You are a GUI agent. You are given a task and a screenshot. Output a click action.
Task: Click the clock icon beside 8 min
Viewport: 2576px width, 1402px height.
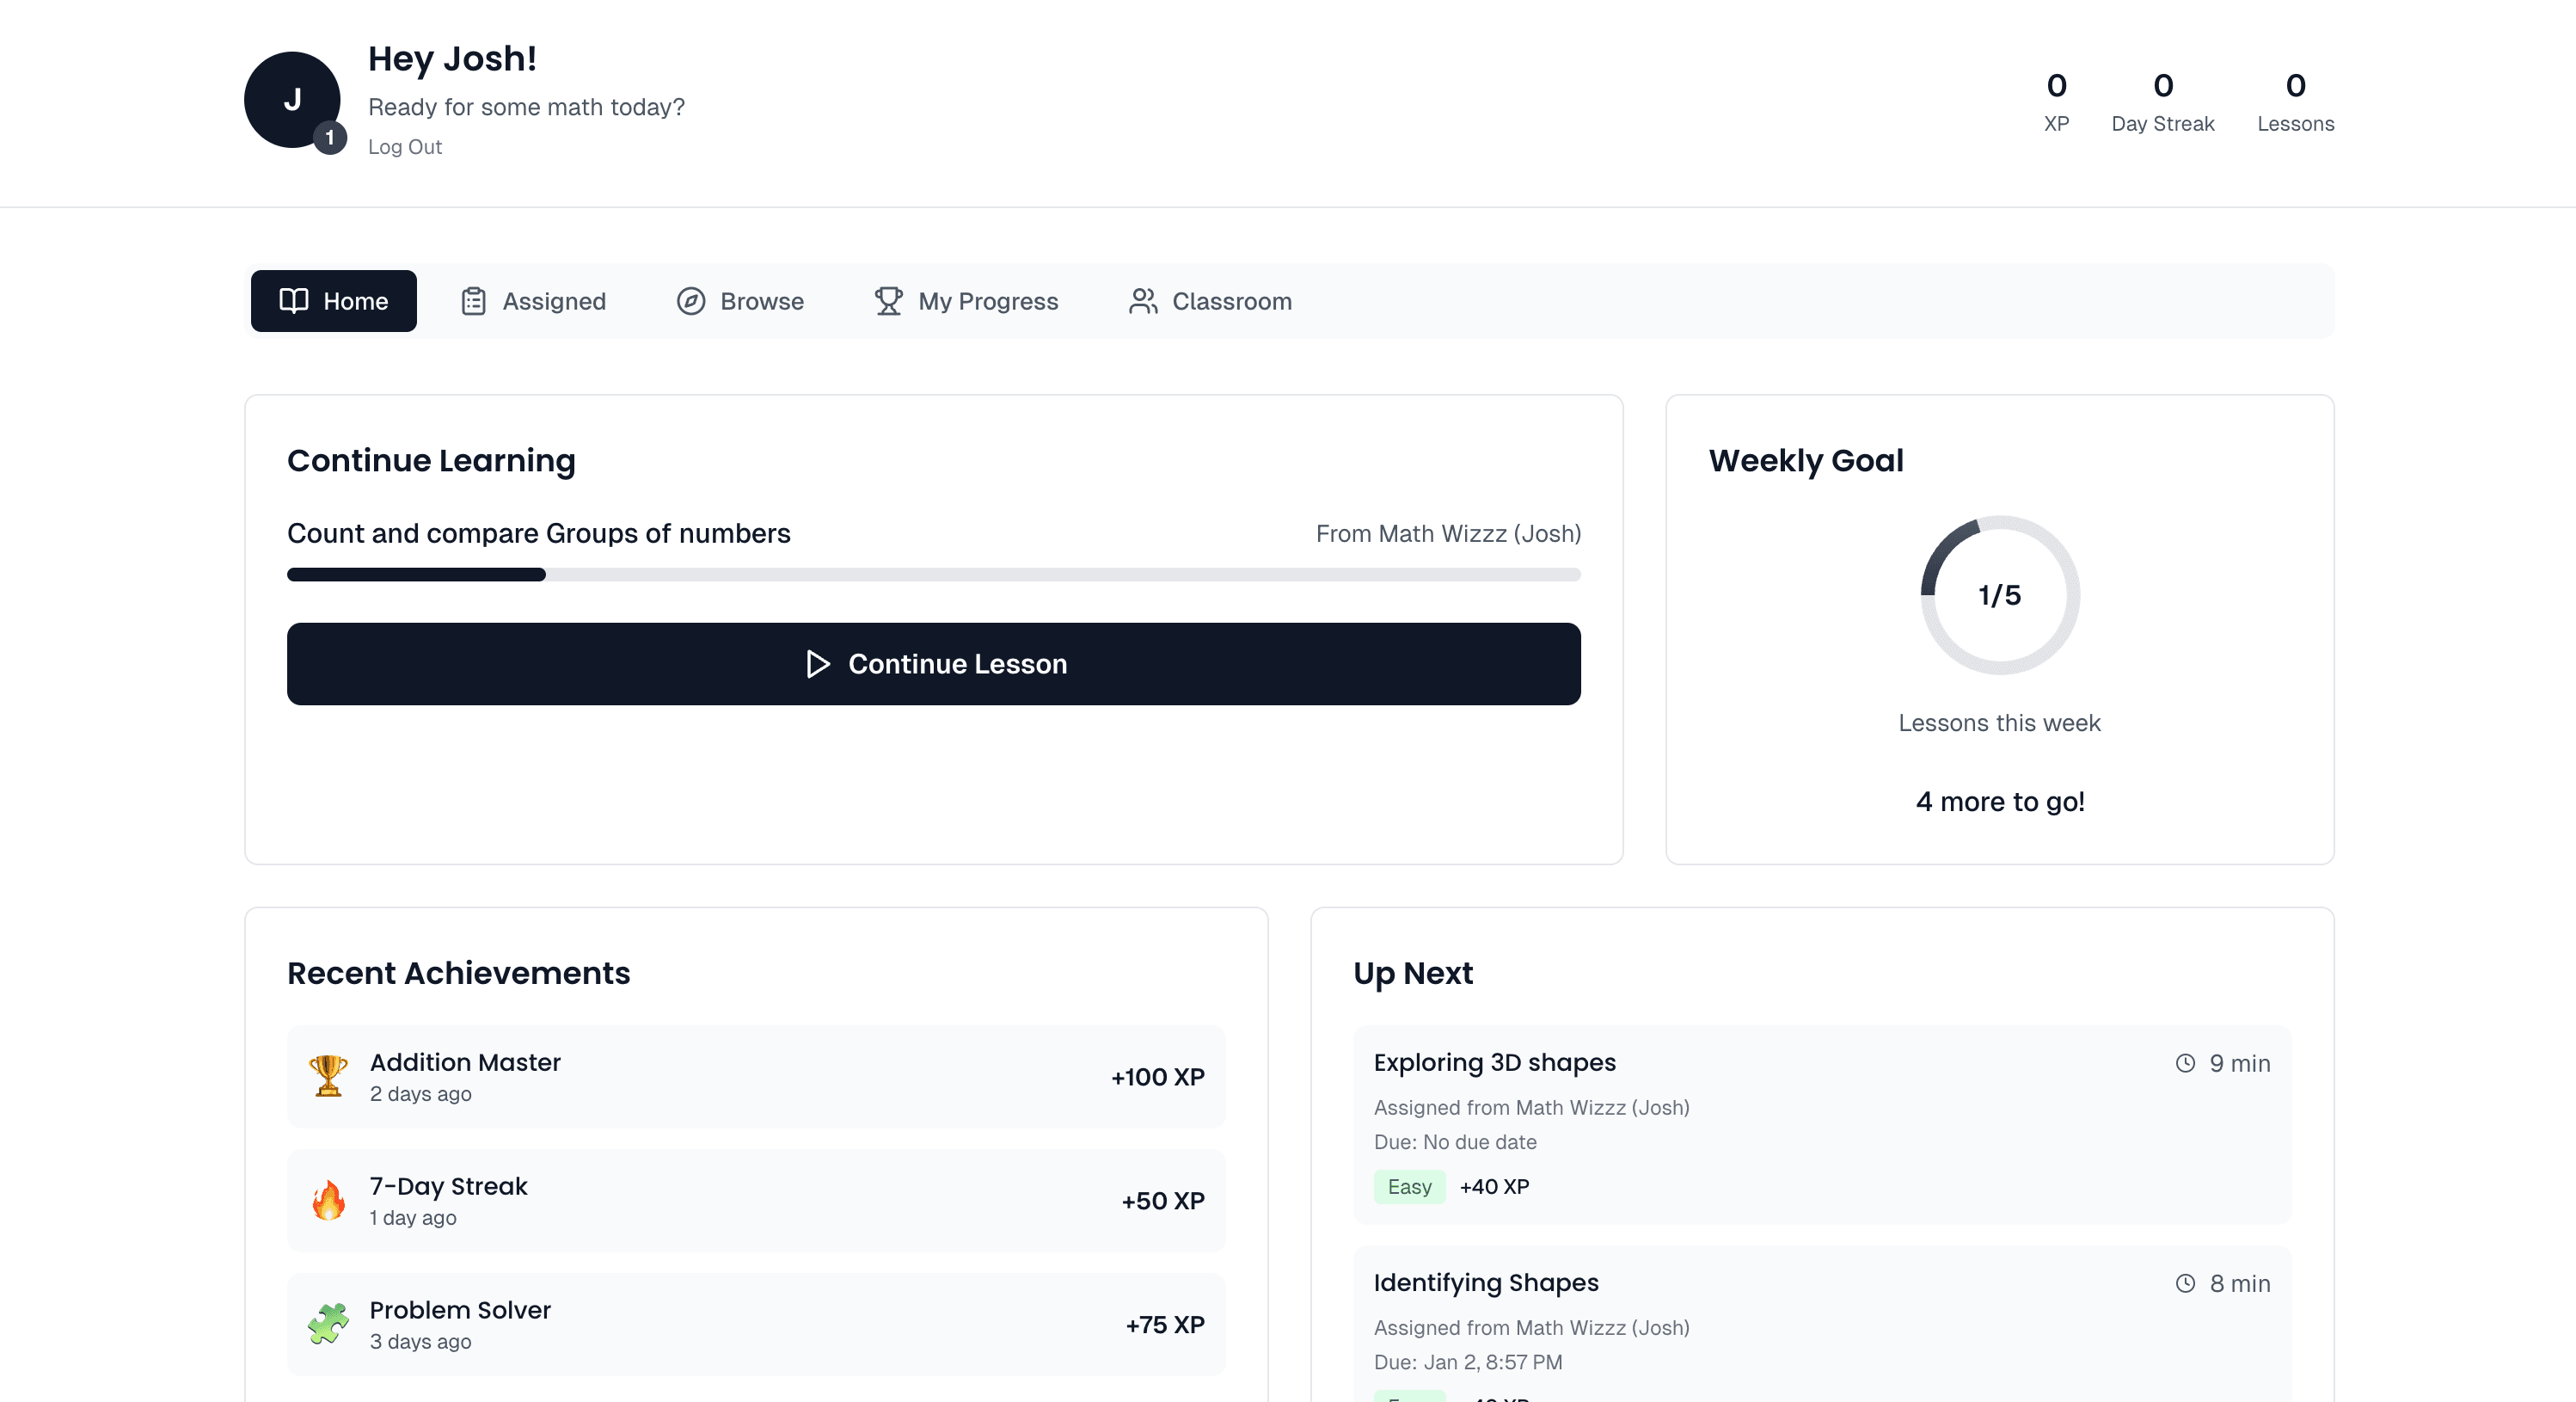2185,1283
